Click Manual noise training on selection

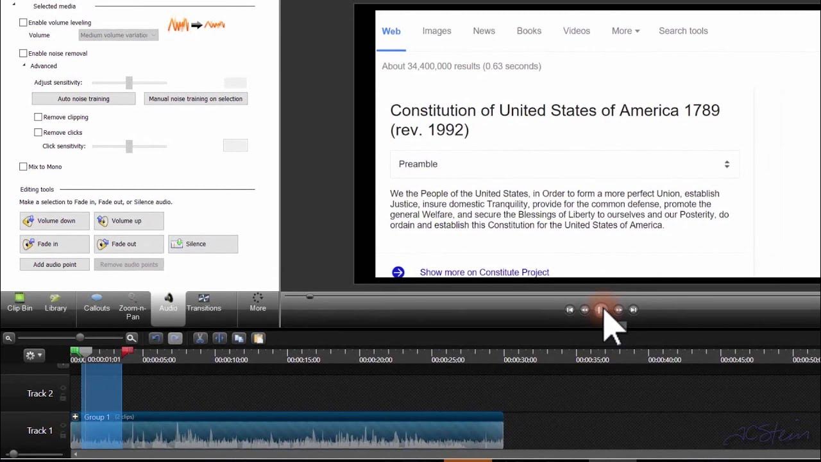196,99
